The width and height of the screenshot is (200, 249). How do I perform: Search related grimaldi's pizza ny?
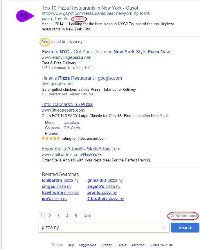point(105,180)
